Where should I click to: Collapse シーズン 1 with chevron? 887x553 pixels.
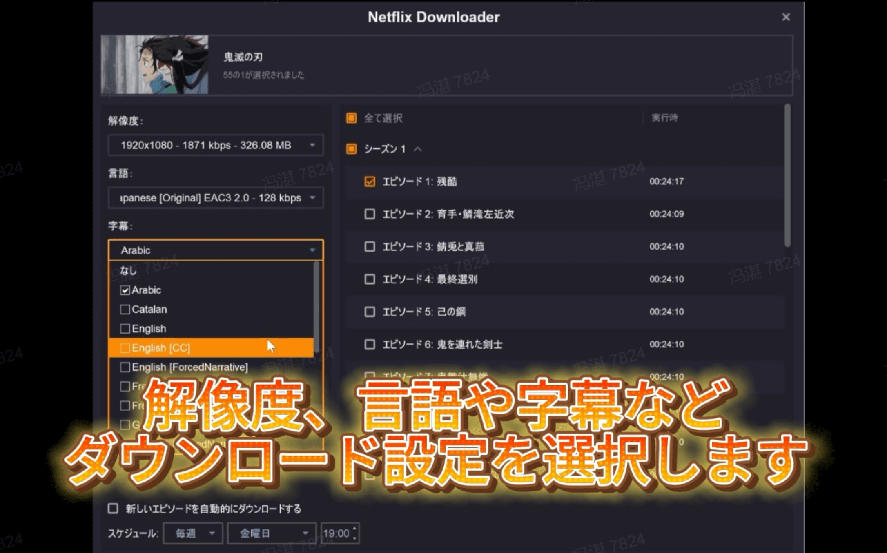click(x=417, y=149)
